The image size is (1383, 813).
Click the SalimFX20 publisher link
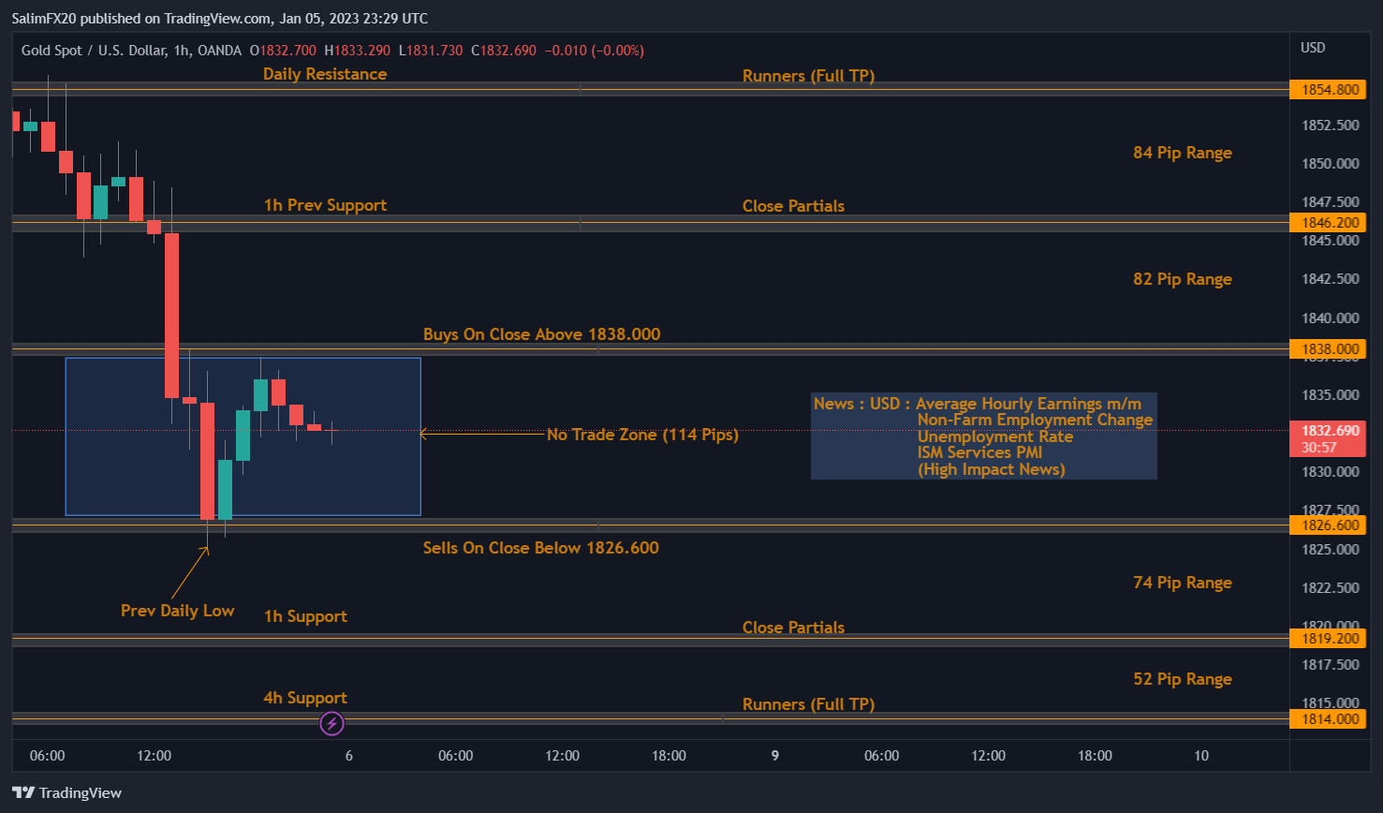point(44,18)
